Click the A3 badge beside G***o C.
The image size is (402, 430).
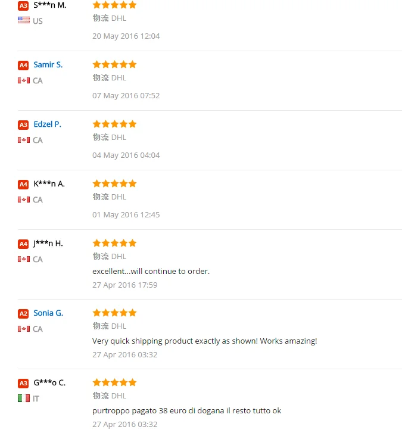coord(23,383)
